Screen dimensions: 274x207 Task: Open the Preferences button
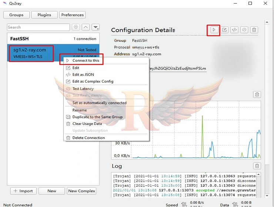point(72,15)
